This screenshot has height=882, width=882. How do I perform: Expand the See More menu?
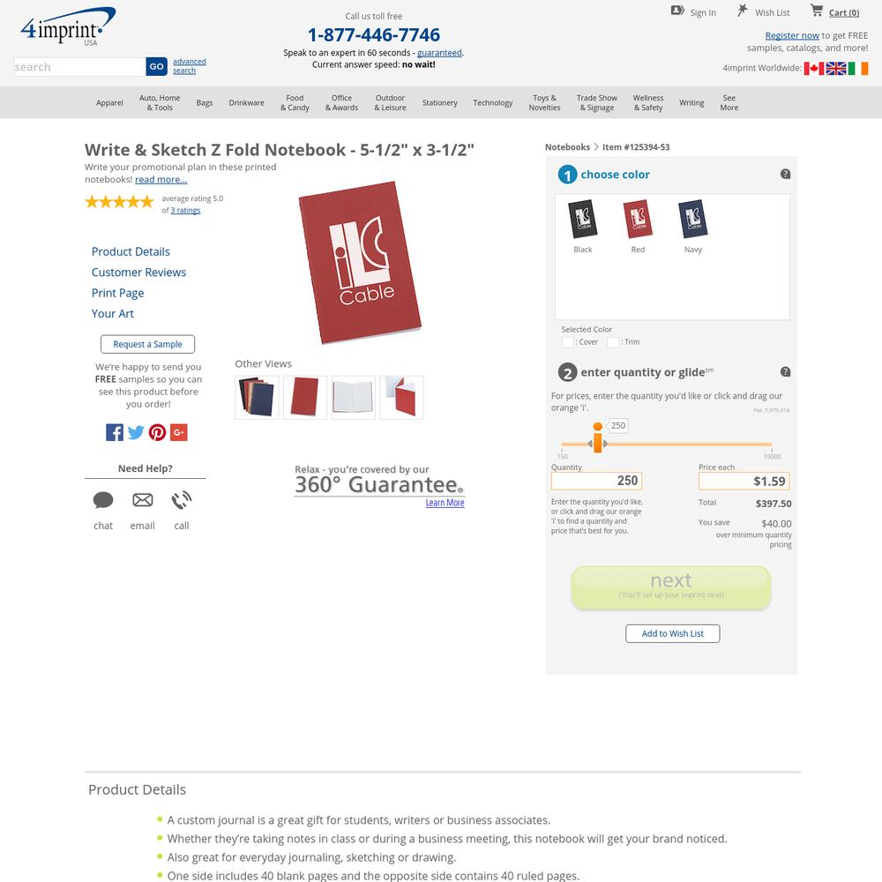coord(729,102)
